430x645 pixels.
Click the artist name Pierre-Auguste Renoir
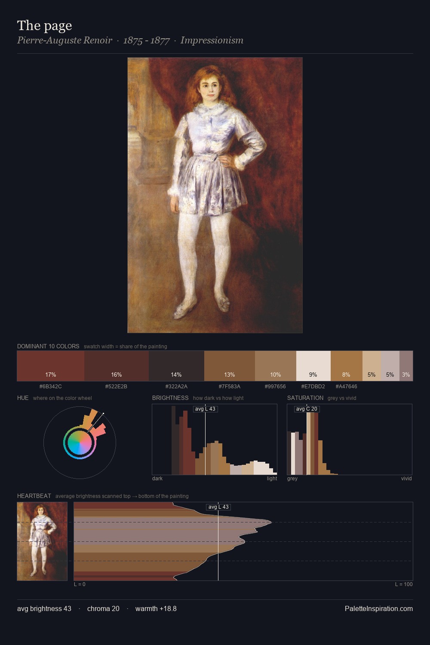coord(64,40)
